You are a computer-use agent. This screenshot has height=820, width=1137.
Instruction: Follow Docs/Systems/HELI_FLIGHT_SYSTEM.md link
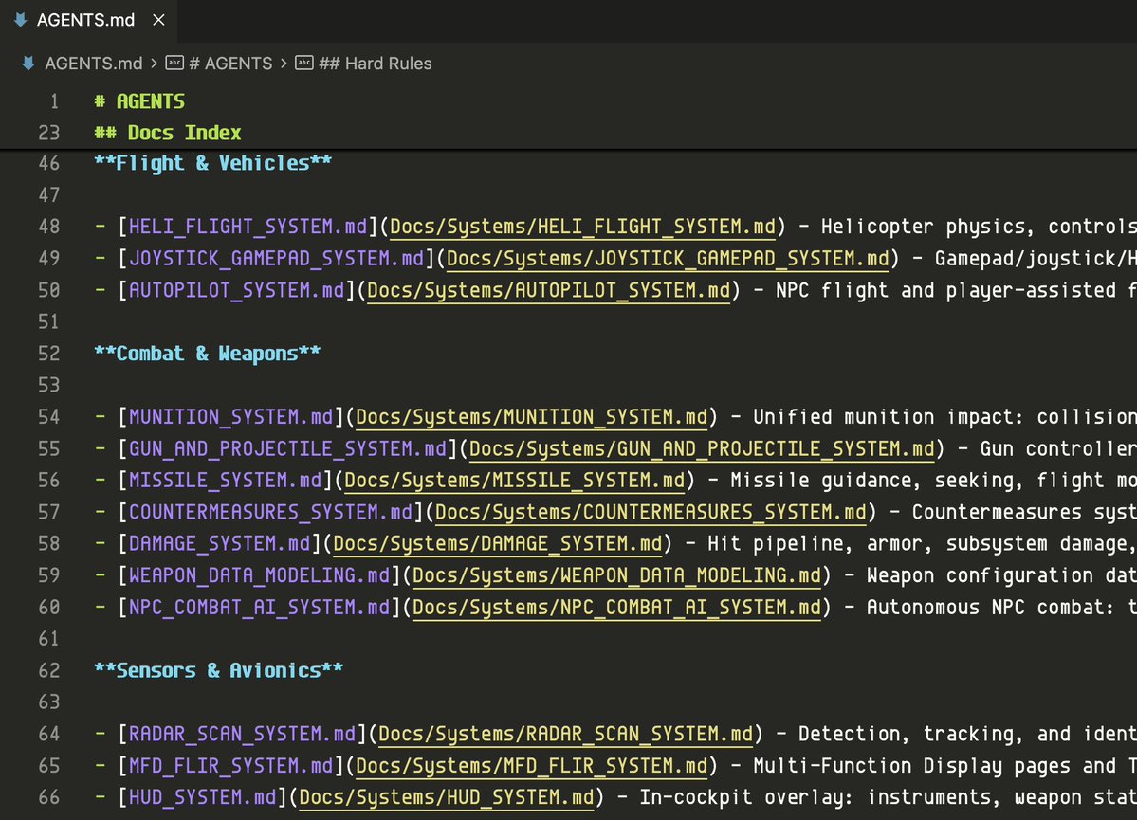click(x=583, y=227)
